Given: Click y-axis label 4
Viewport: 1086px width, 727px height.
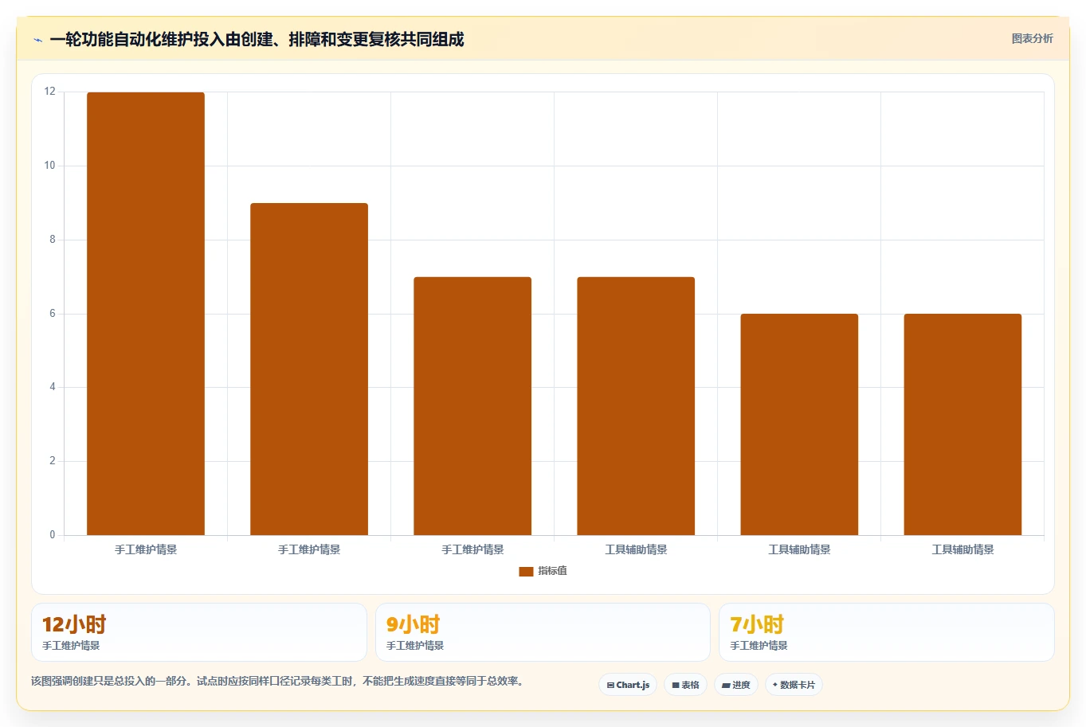Looking at the screenshot, I should coord(53,387).
